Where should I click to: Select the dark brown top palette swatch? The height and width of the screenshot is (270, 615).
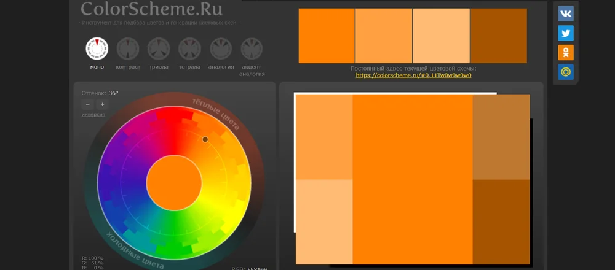tap(499, 36)
